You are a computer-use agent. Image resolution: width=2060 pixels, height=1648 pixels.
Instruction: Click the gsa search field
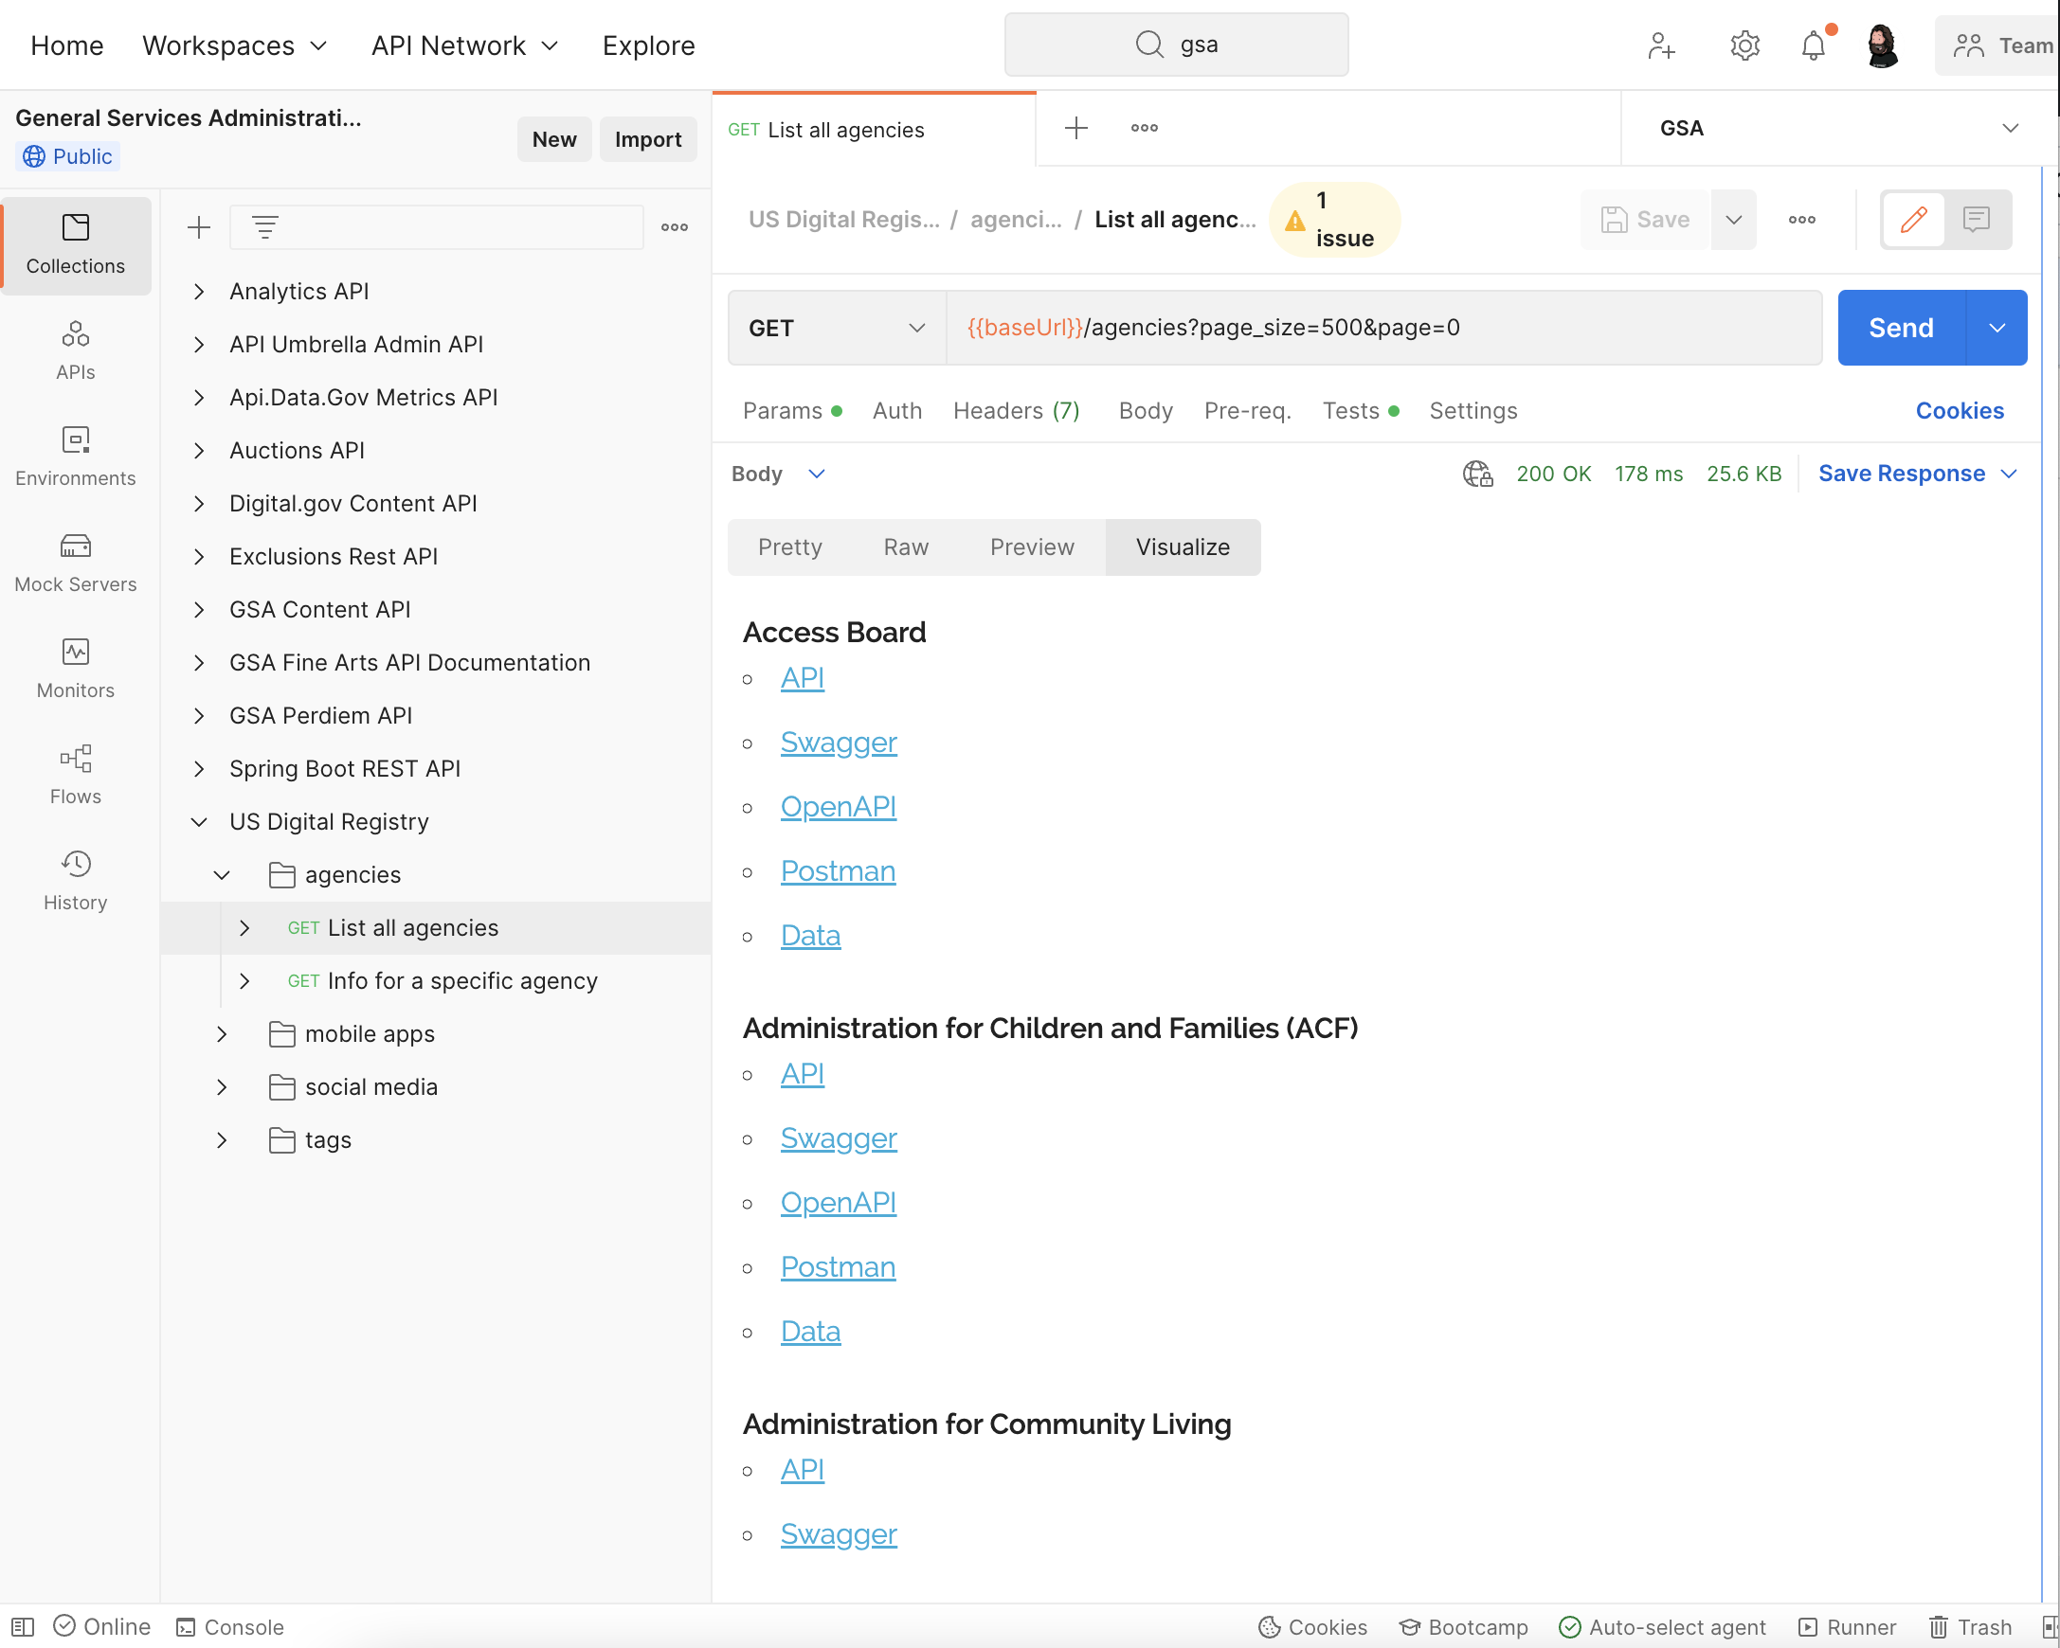(x=1176, y=45)
